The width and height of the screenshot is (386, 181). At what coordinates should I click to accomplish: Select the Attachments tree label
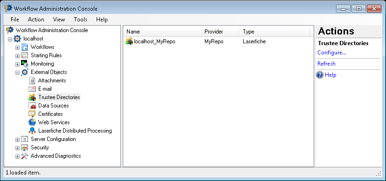point(52,80)
